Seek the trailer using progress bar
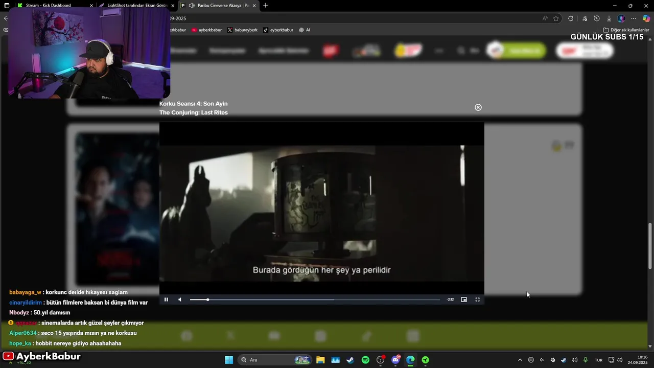The height and width of the screenshot is (368, 654). pos(315,300)
